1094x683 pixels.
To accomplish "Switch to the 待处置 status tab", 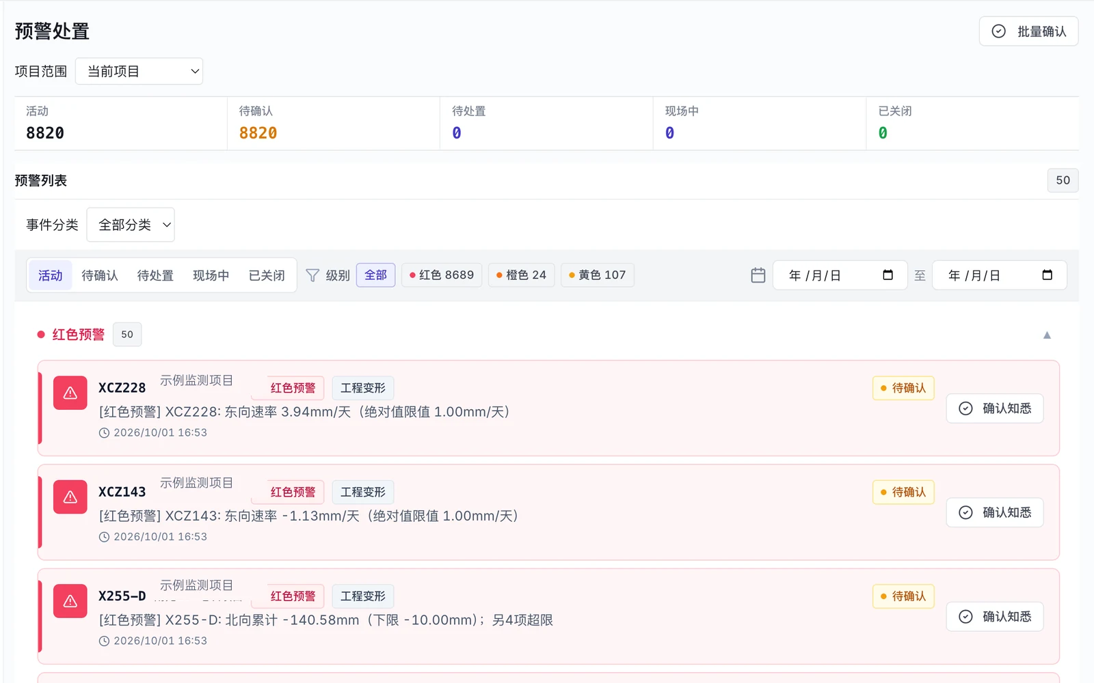I will coord(155,275).
